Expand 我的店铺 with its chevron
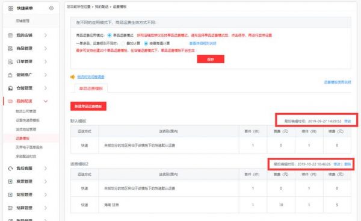This screenshot has width=361, height=221. 46,36
